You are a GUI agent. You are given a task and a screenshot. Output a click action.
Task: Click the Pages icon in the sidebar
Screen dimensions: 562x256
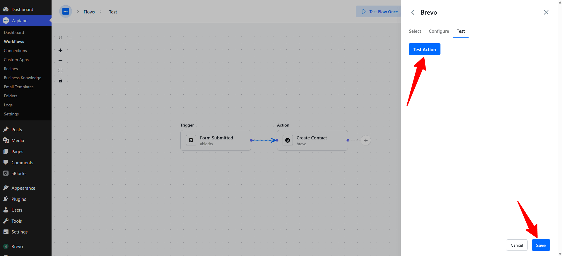tap(6, 151)
